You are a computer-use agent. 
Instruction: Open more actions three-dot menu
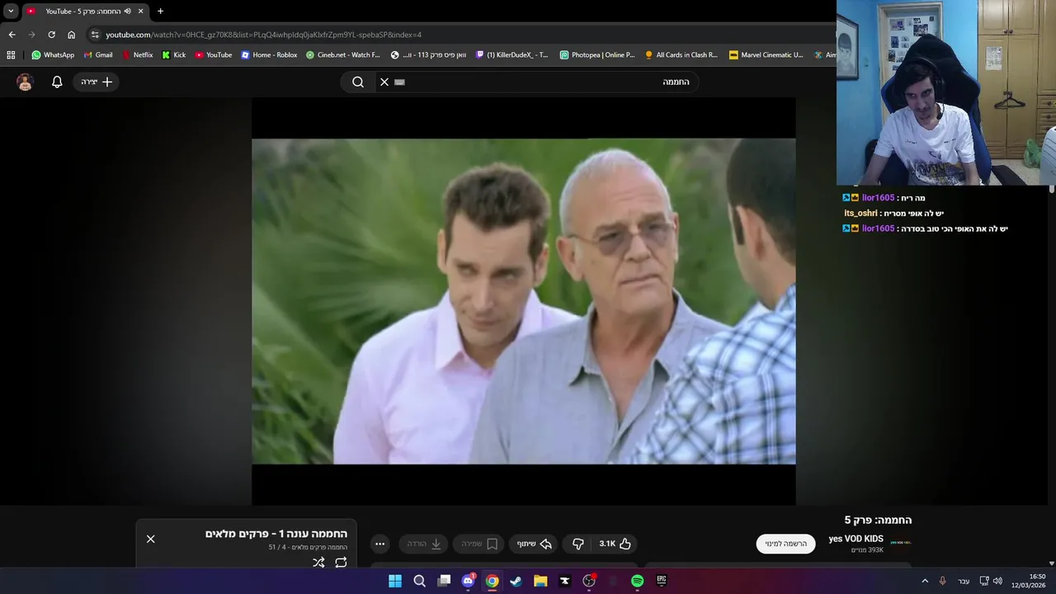click(379, 544)
